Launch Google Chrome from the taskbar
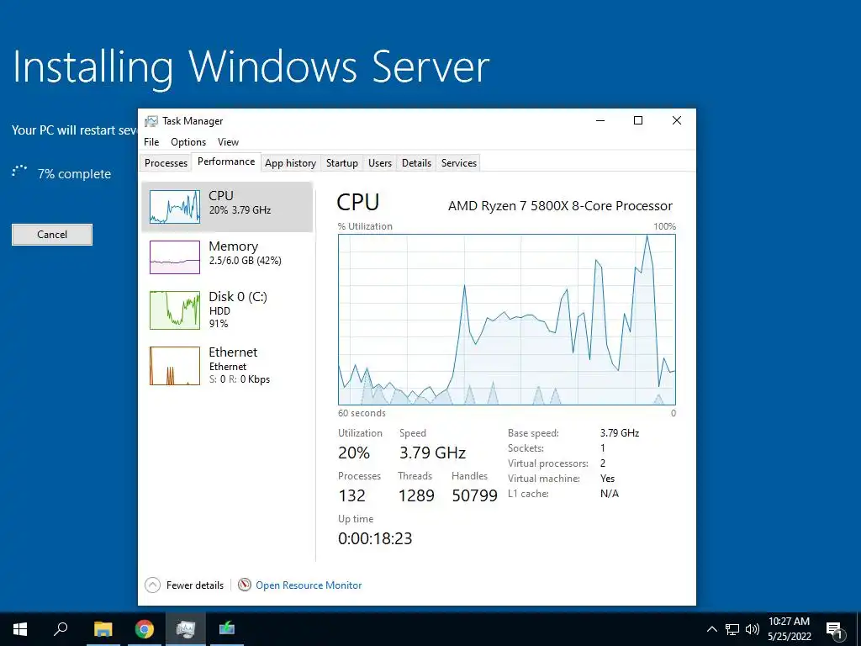The width and height of the screenshot is (861, 646). (145, 629)
